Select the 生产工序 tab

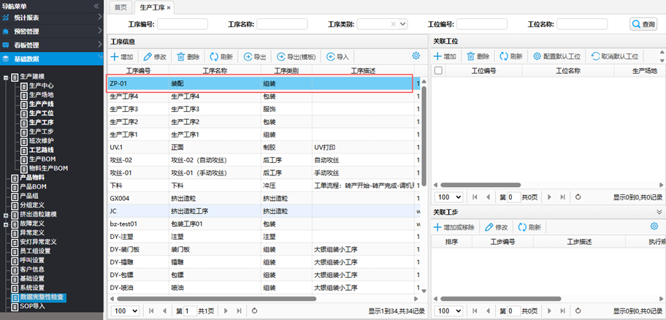click(153, 7)
